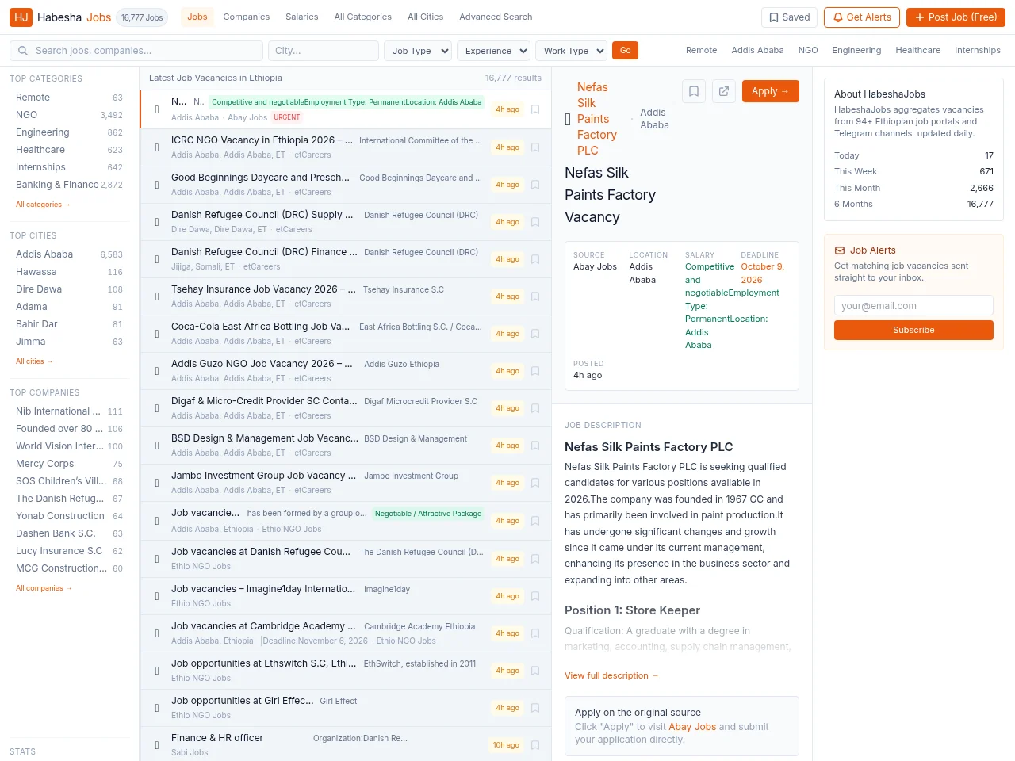This screenshot has height=761, width=1015.
Task: Click the orange HJ logo icon
Action: (x=21, y=17)
